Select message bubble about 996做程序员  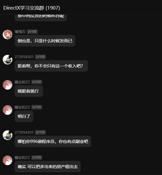pos(53,141)
